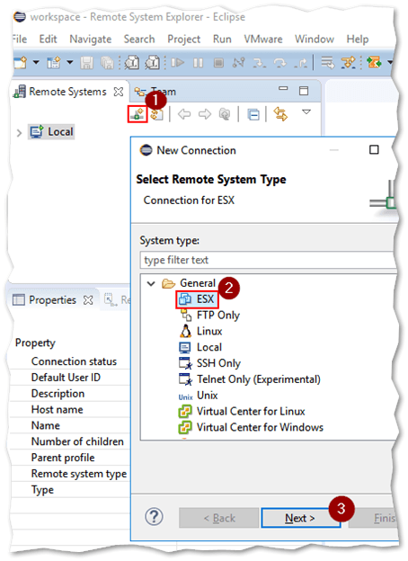Screen dimensions: 408x561
Task: Open the dropdown beside the second New icon
Action: (x=70, y=63)
